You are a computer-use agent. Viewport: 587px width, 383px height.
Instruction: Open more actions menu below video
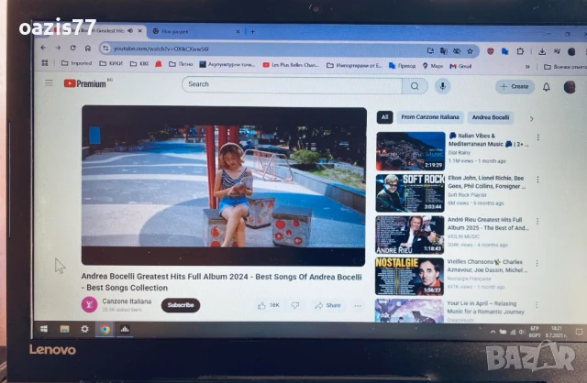(358, 305)
